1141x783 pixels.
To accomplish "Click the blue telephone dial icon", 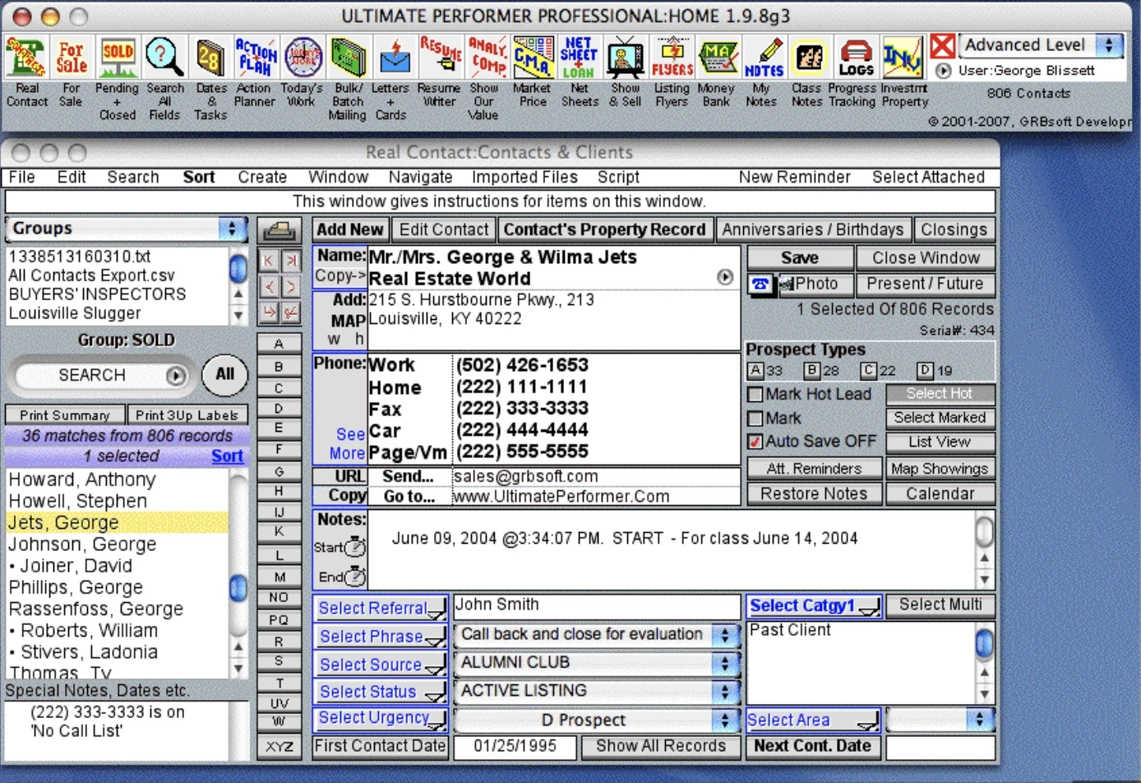I will pos(760,285).
